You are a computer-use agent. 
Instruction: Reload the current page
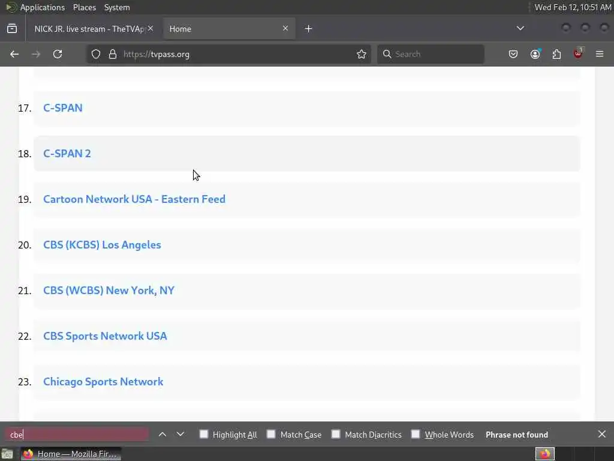58,54
